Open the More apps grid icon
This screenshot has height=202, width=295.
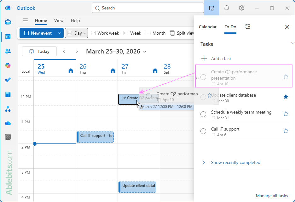(8, 137)
